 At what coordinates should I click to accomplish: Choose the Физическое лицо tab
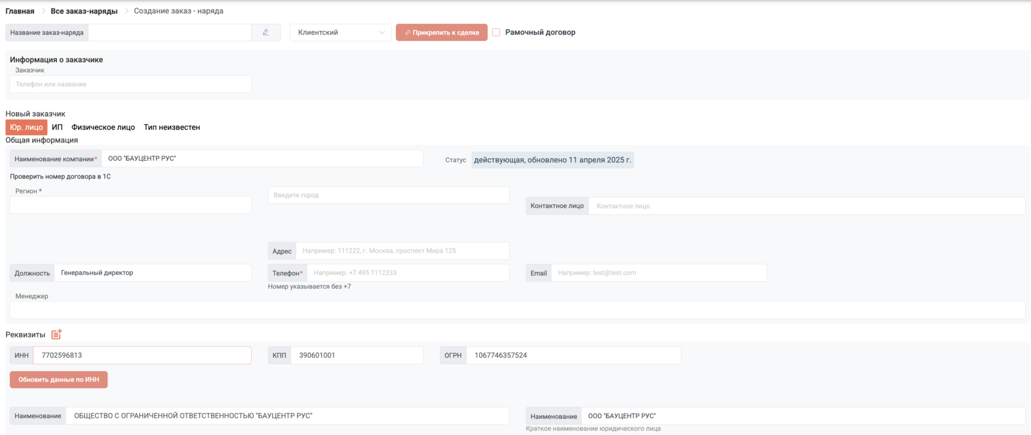pyautogui.click(x=103, y=127)
